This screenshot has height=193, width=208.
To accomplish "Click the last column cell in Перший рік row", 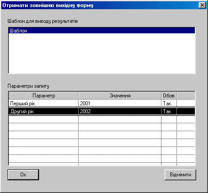I will click(x=186, y=104).
